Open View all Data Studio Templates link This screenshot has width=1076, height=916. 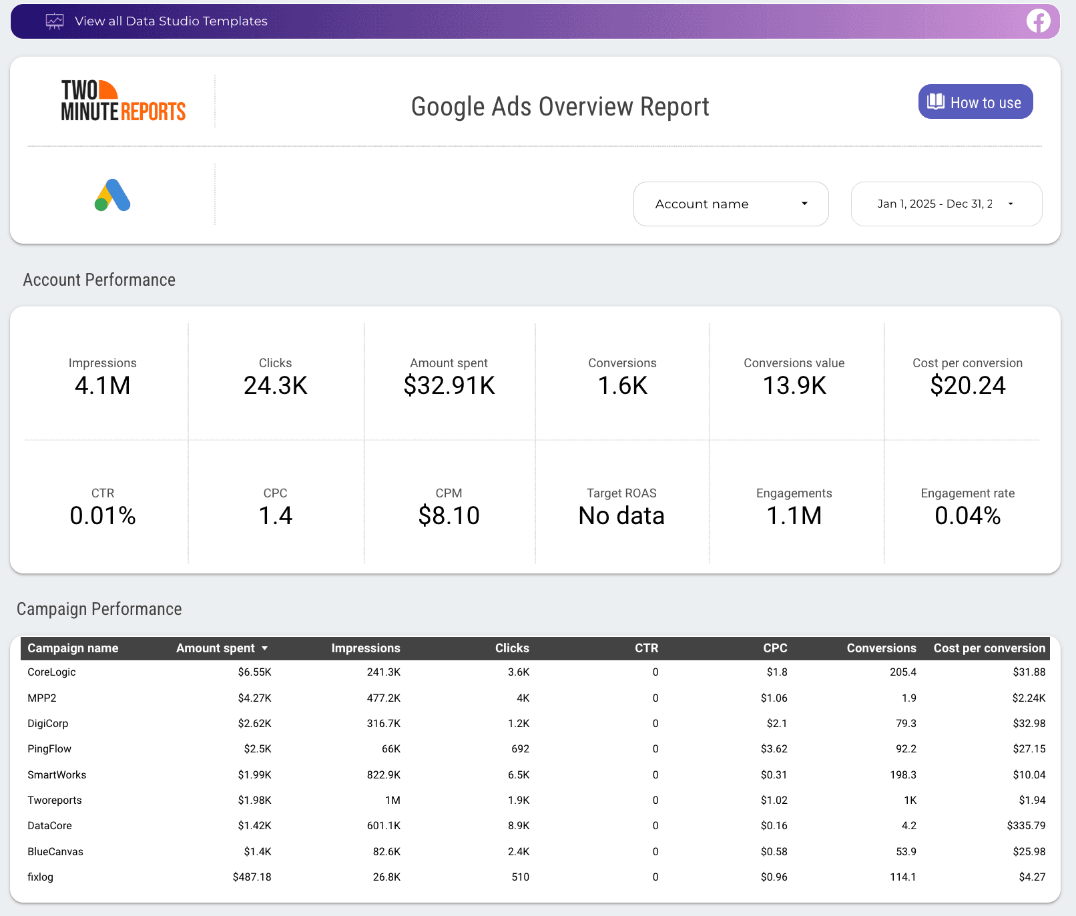click(x=170, y=21)
